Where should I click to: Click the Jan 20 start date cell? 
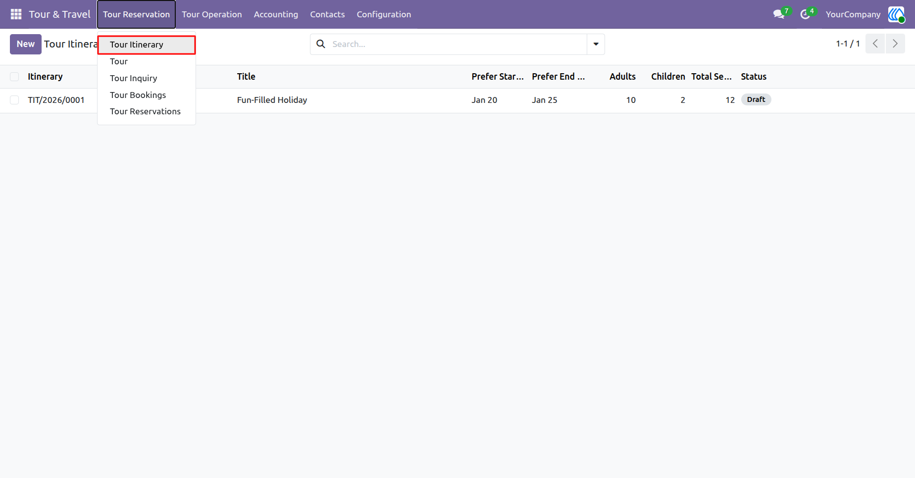[484, 100]
